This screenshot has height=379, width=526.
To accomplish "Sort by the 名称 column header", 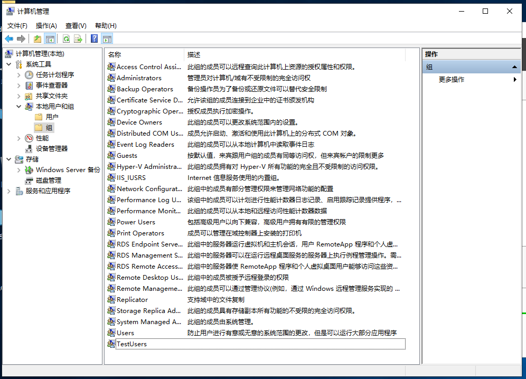I will [x=145, y=55].
